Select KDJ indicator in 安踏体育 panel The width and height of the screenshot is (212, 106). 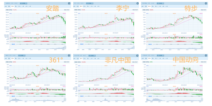27,44
